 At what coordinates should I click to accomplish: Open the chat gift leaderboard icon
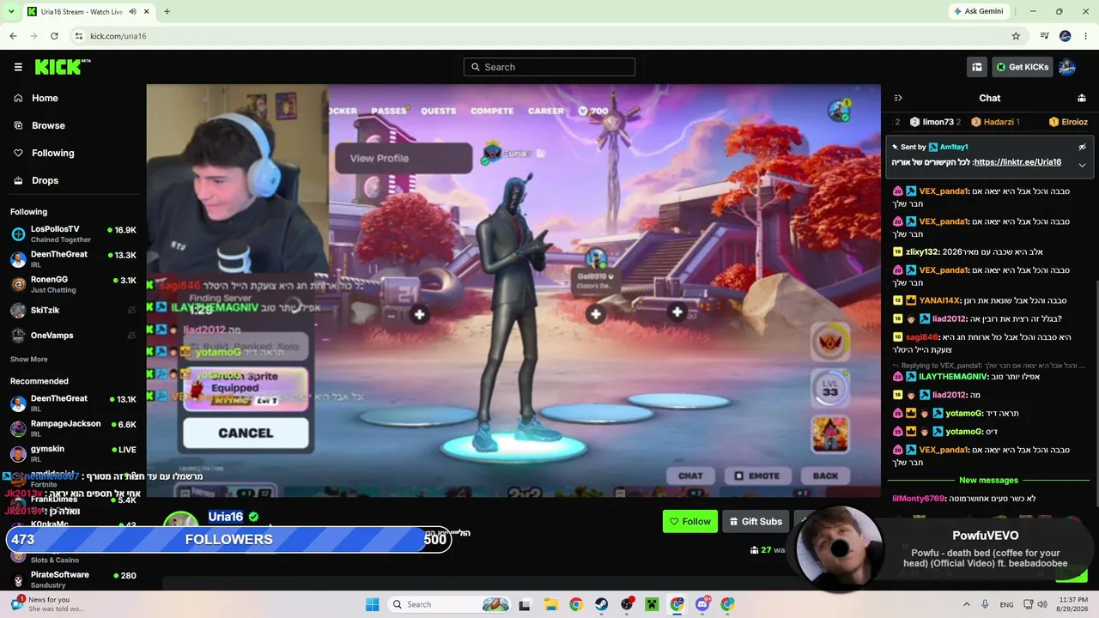[1082, 98]
